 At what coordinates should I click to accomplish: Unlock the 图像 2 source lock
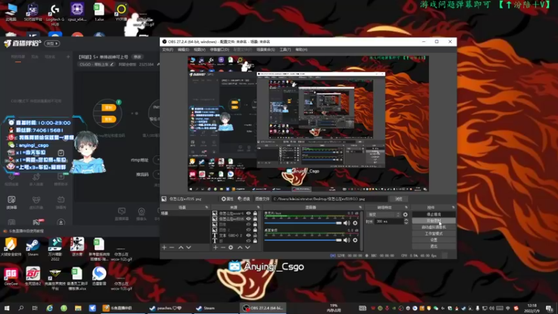pyautogui.click(x=255, y=230)
